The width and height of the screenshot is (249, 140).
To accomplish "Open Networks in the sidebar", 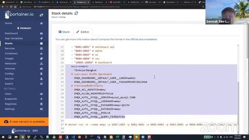I will click(11, 64).
